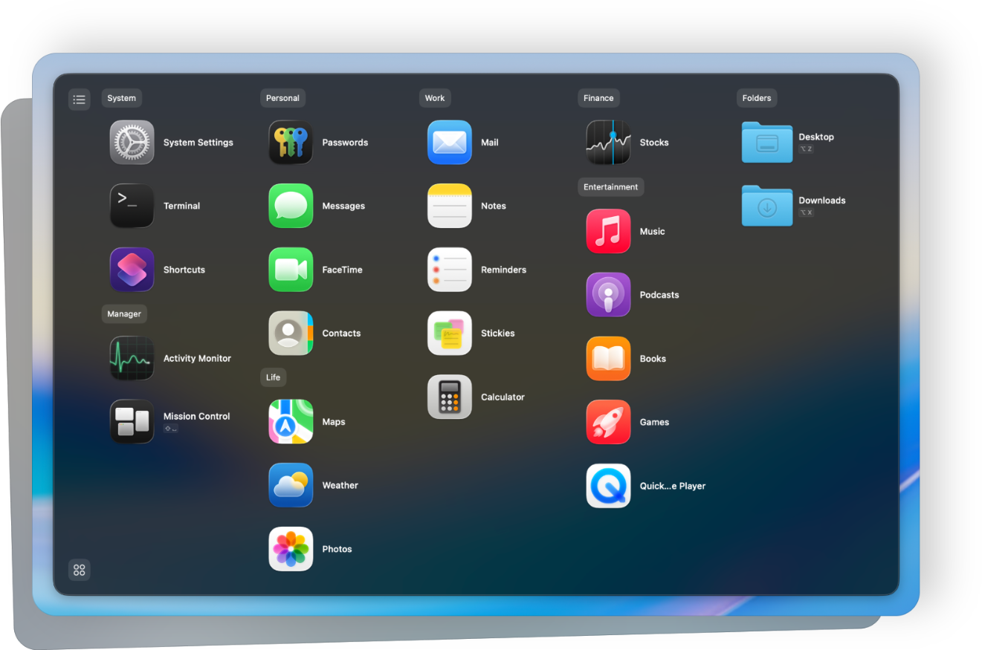Launch Terminal from the System group
Viewport: 982px width, 650px height.
click(x=132, y=206)
